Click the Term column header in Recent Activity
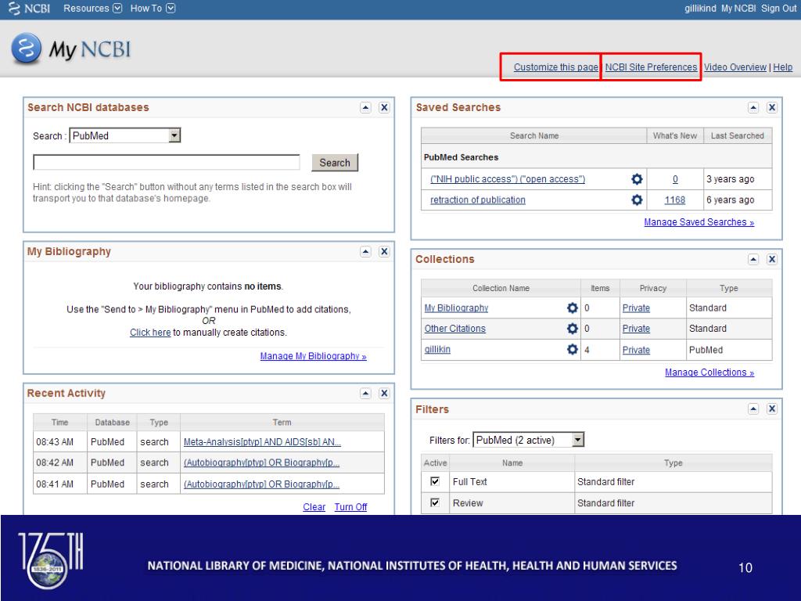 282,422
